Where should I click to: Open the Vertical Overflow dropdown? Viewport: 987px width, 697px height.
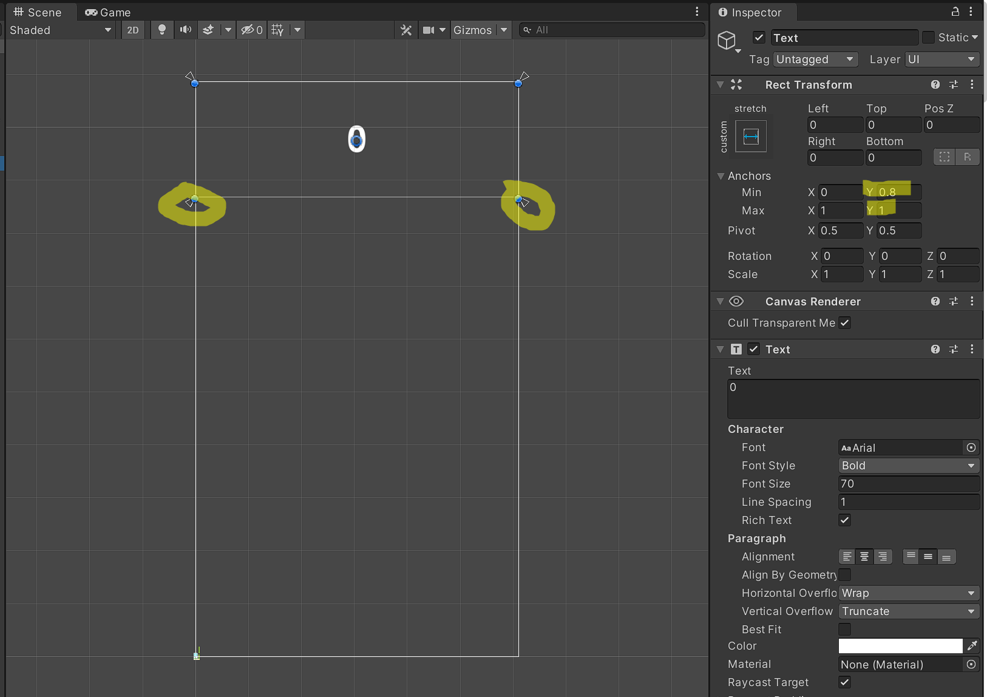pyautogui.click(x=908, y=611)
